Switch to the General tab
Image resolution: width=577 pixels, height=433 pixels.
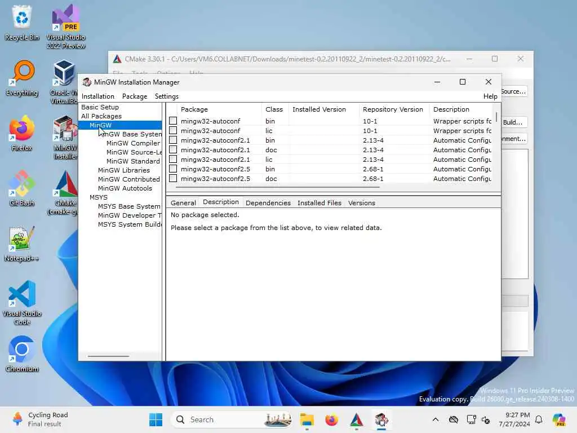pos(183,203)
